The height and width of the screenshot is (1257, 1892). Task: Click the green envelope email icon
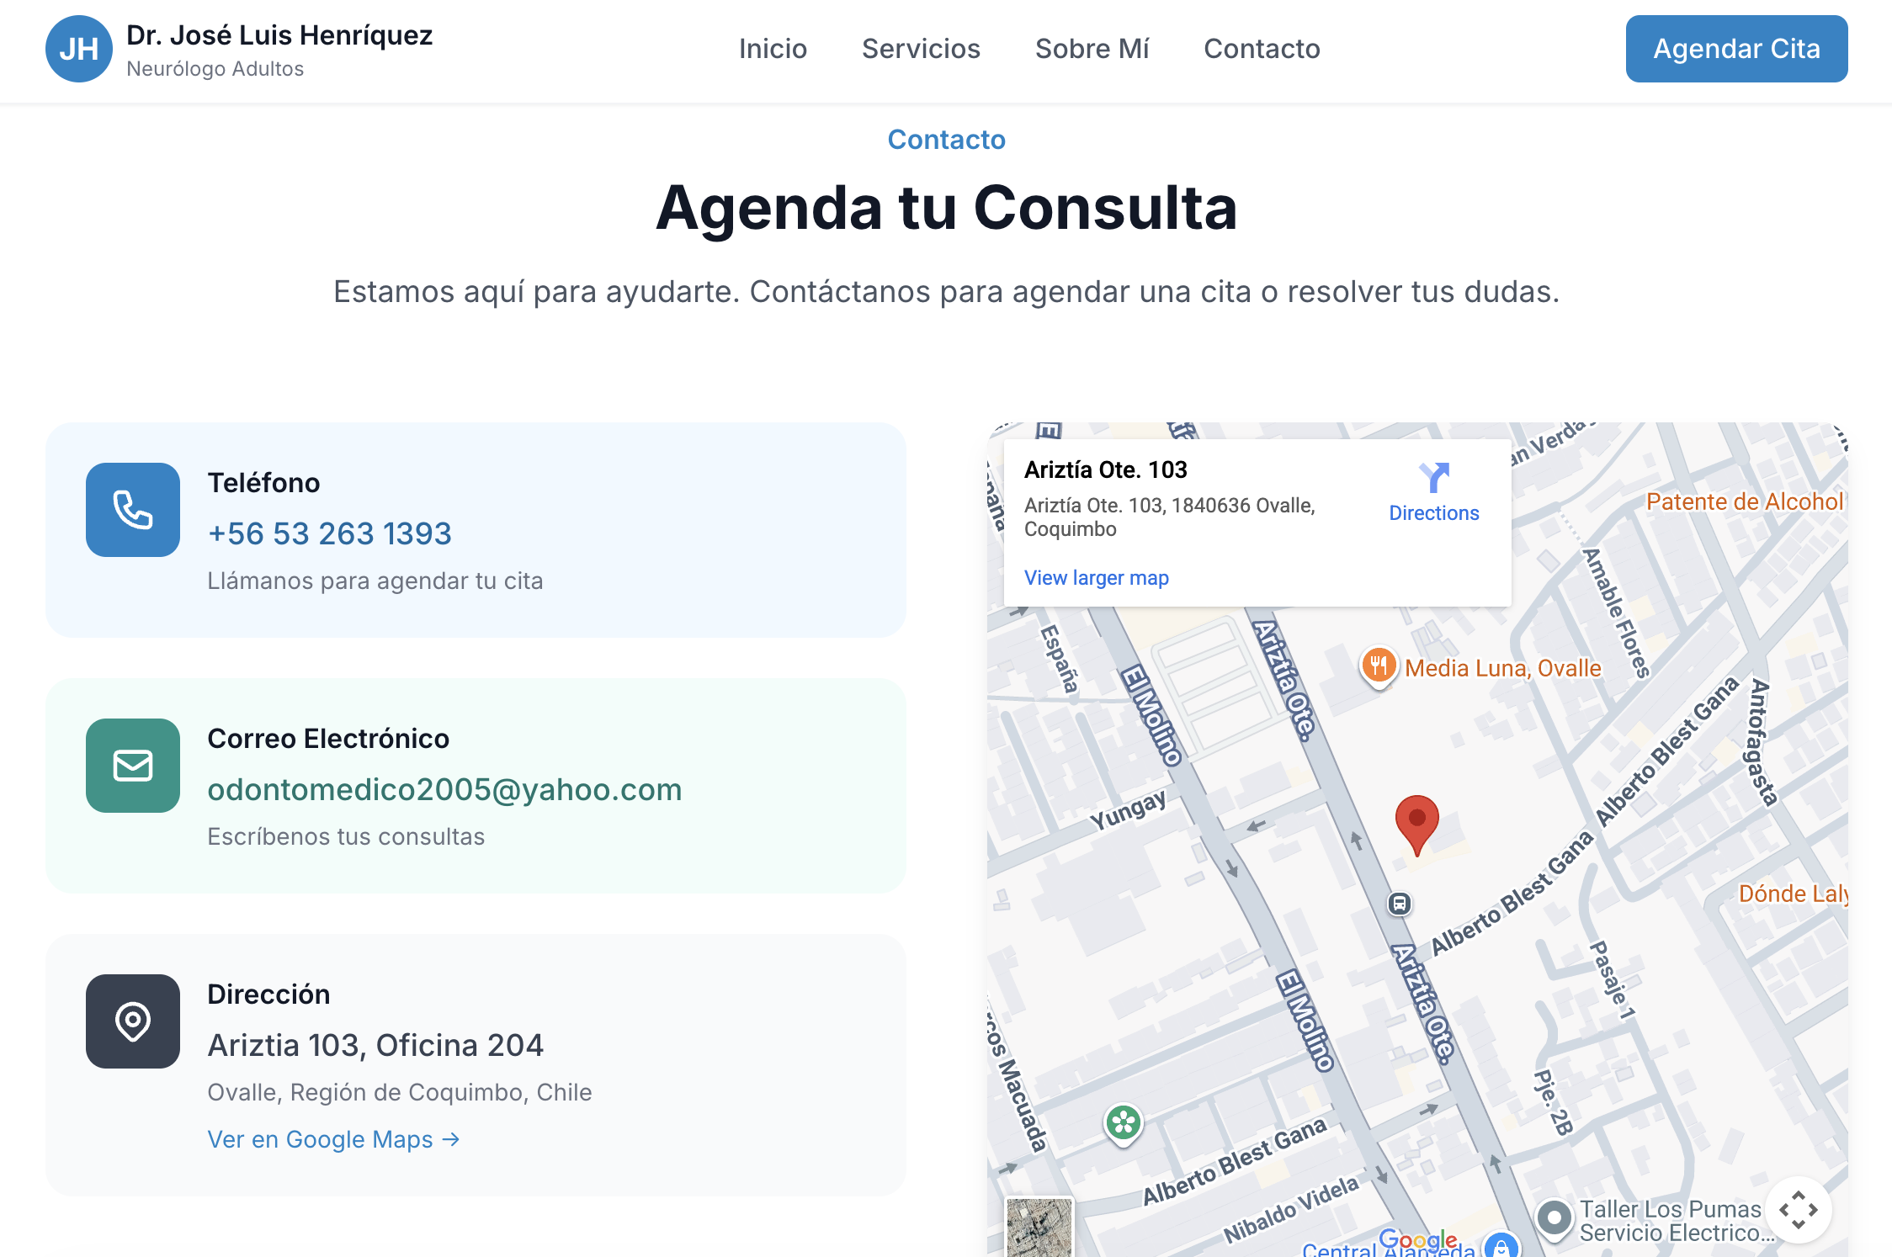(133, 766)
